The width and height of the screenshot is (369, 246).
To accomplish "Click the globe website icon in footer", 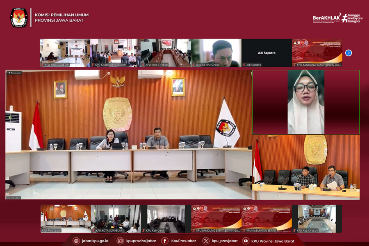I will pyautogui.click(x=76, y=241).
